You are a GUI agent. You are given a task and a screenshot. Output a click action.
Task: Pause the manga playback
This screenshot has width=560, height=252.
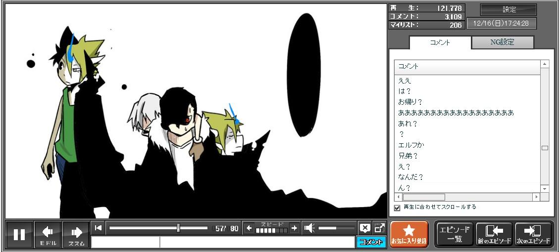19,234
